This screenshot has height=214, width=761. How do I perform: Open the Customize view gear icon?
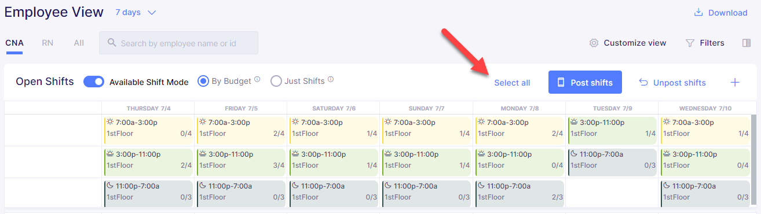594,43
